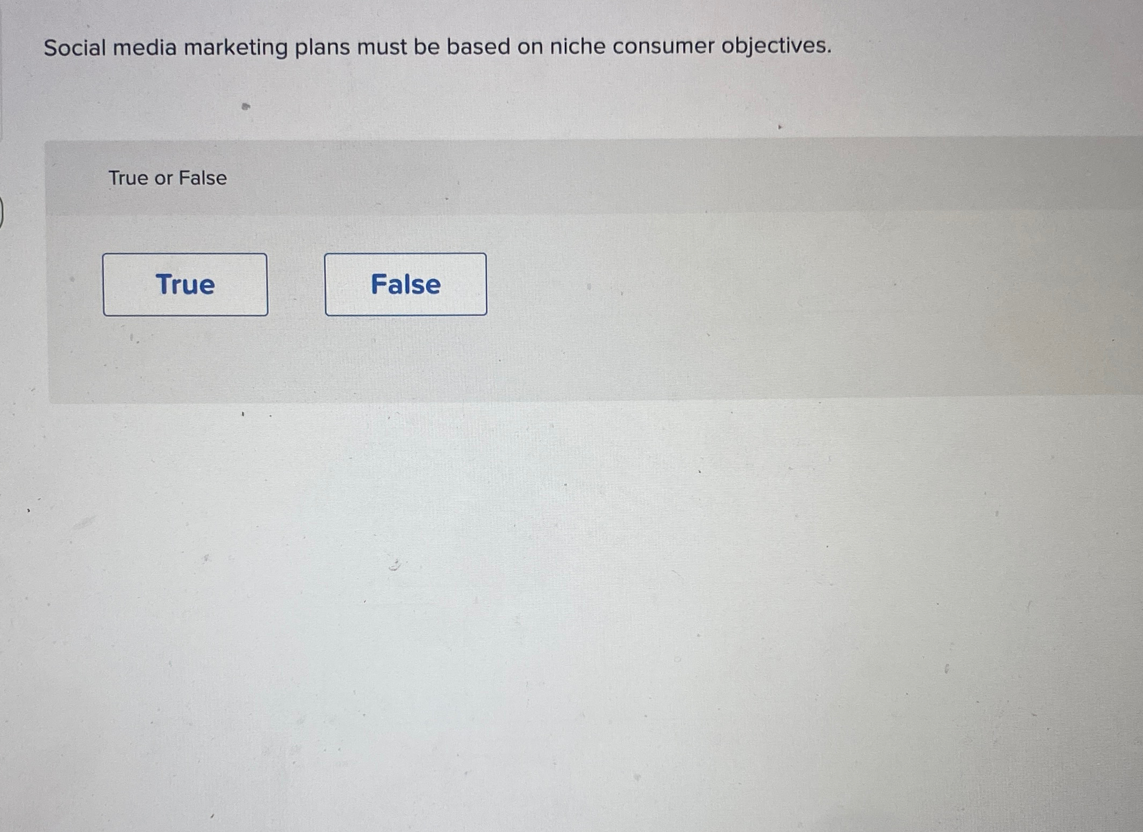This screenshot has height=832, width=1143.
Task: Click the "True or False" instruction label
Action: point(168,178)
